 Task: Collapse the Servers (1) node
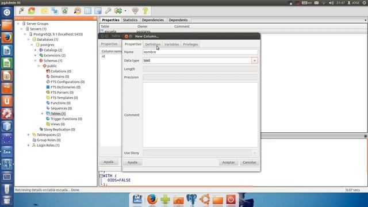point(22,29)
